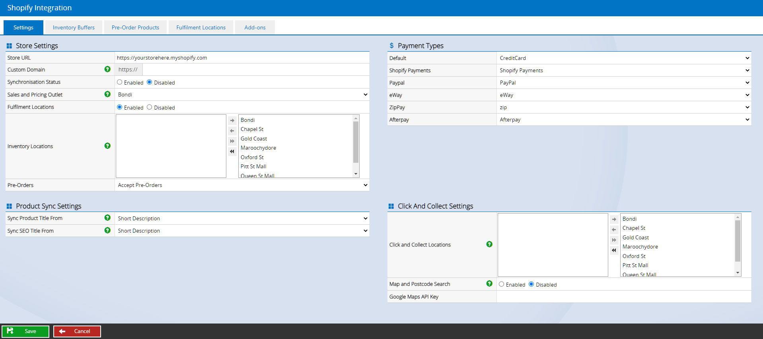The height and width of the screenshot is (339, 763).
Task: Open Sales and Pricing Outlet dropdown
Action: click(242, 94)
